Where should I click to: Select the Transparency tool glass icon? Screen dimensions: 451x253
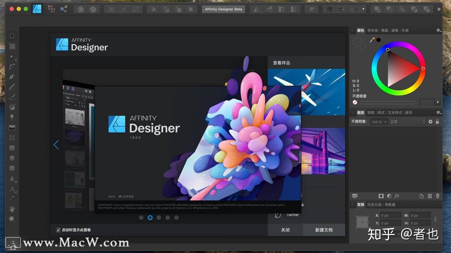click(12, 117)
